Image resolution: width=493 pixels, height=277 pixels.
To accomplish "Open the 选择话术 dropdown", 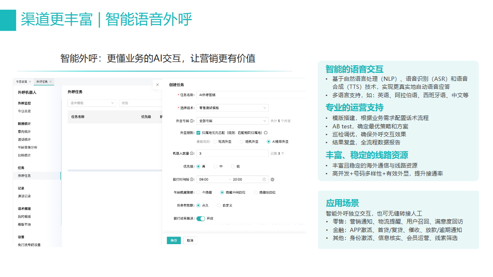I will pos(232,108).
